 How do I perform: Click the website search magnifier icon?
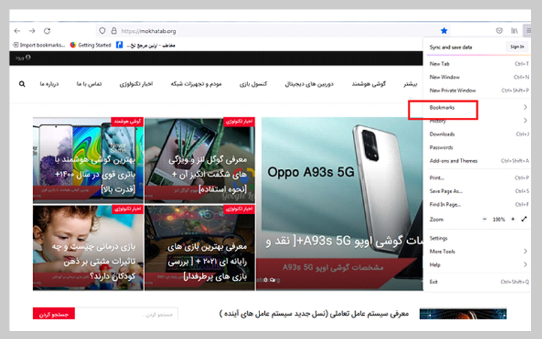point(22,83)
